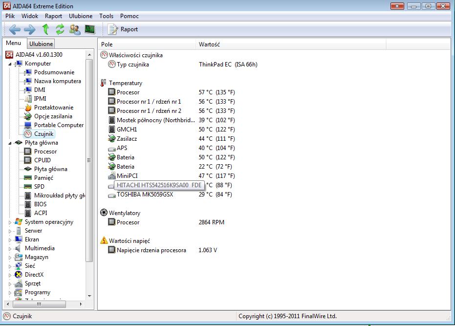Viewport: 455px width, 326px height.
Task: Switch to the Menu tab in the sidebar
Action: [x=14, y=43]
